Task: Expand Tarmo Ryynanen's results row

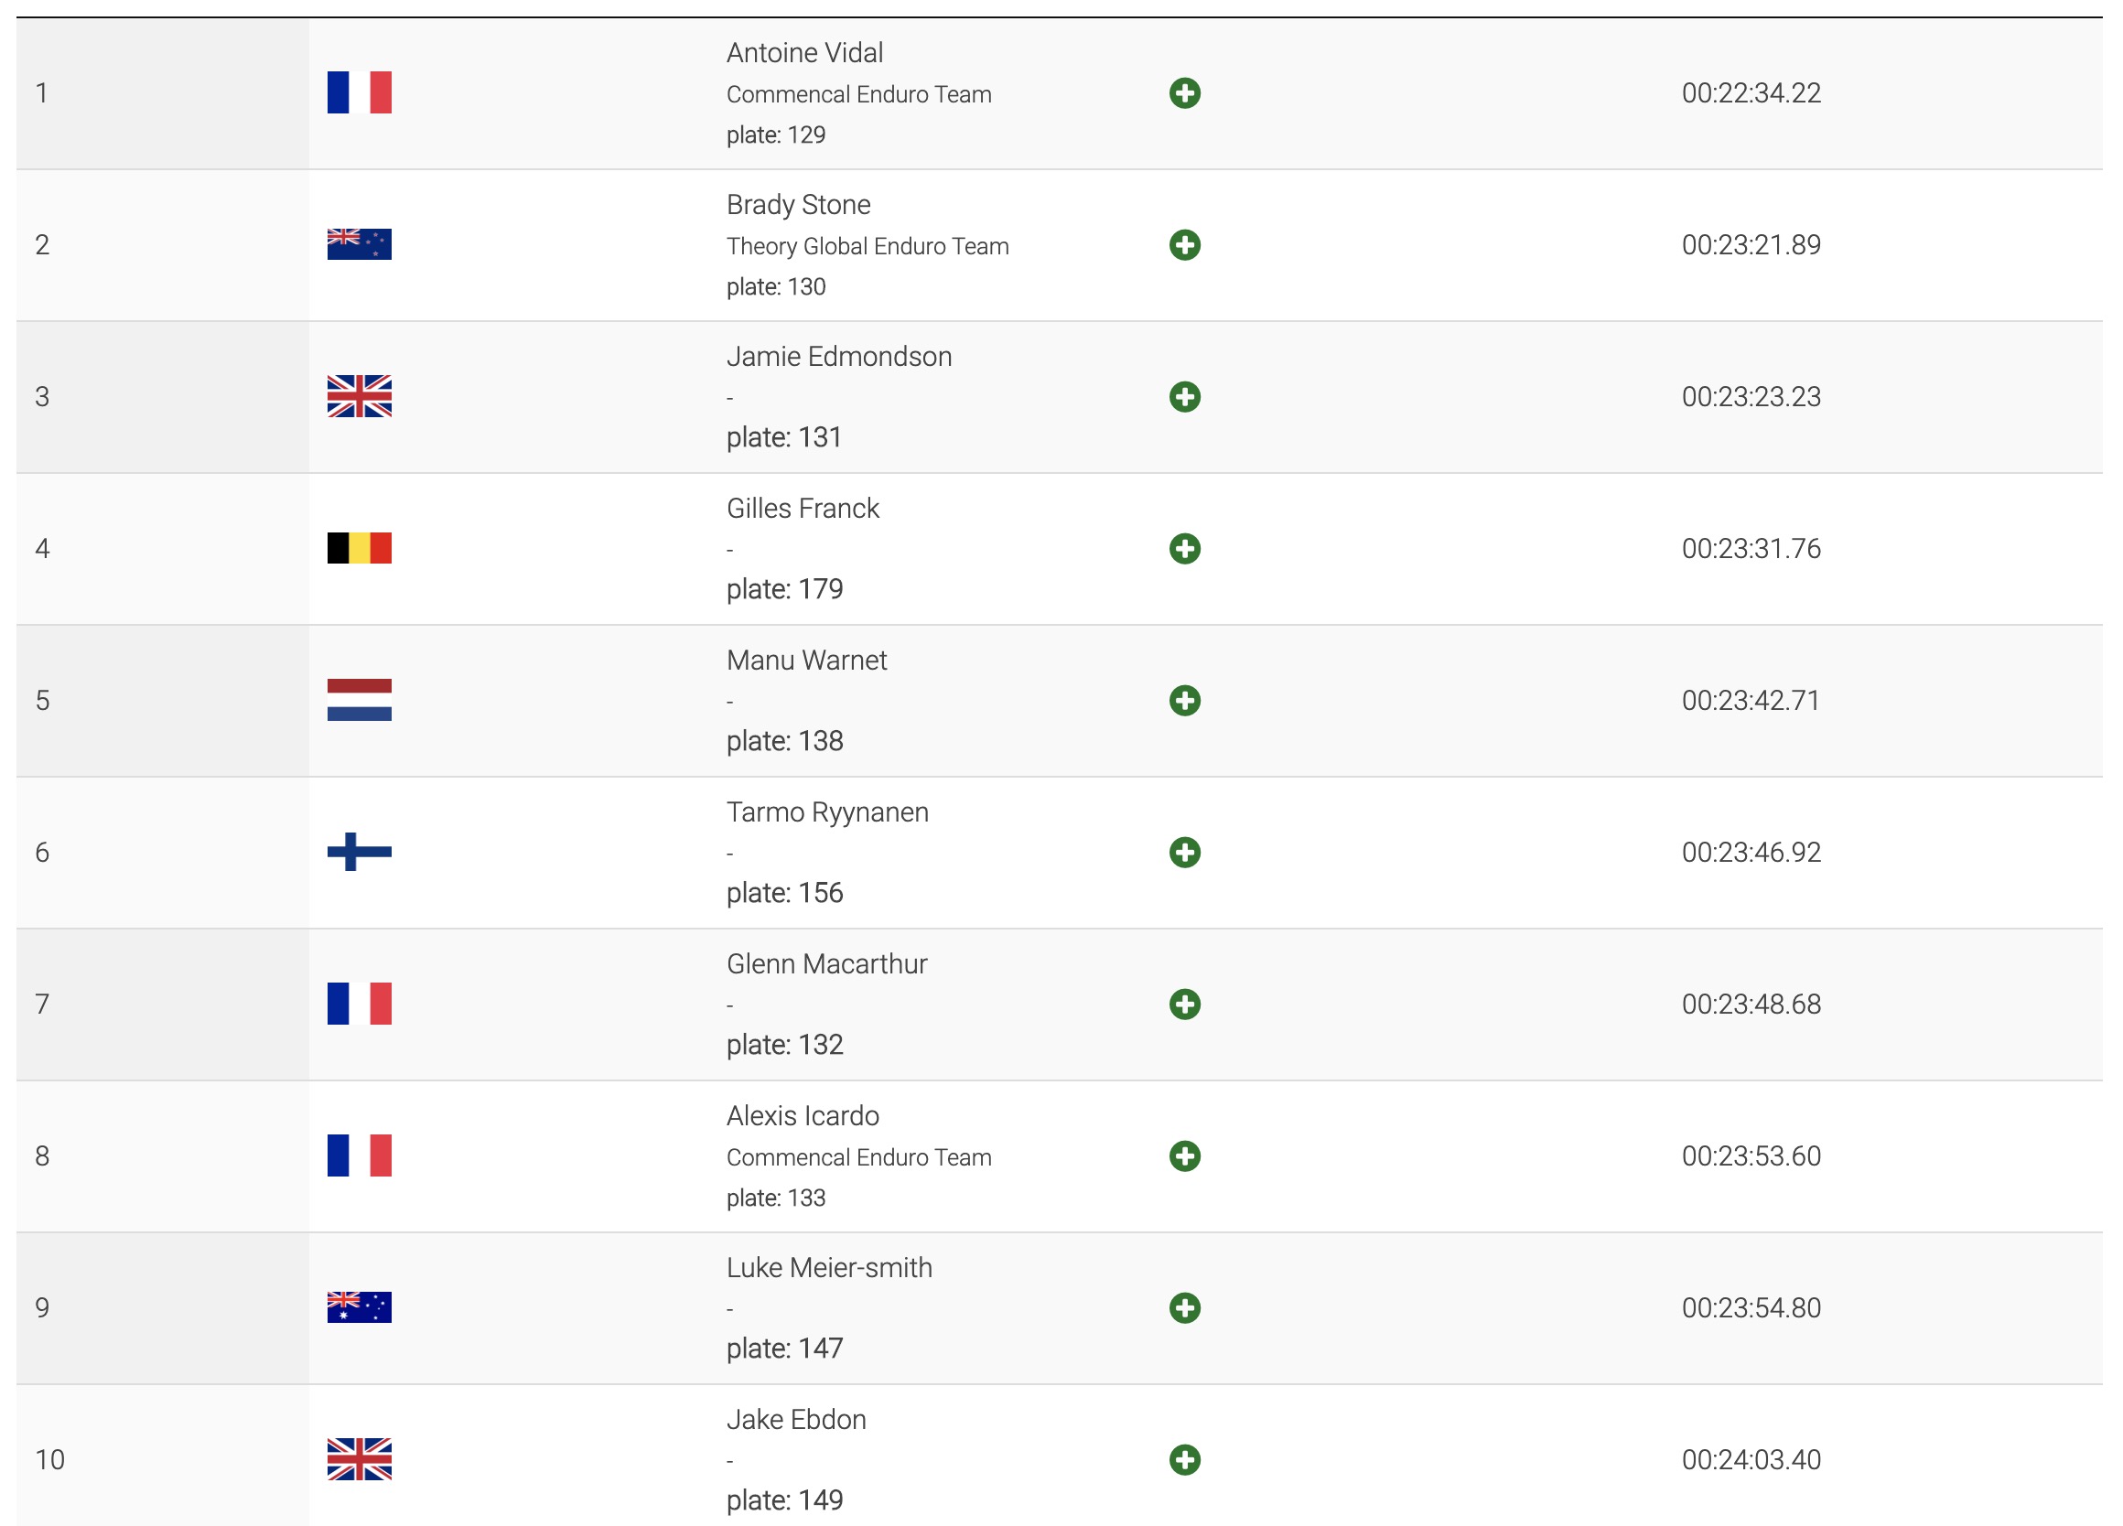Action: [x=1184, y=853]
